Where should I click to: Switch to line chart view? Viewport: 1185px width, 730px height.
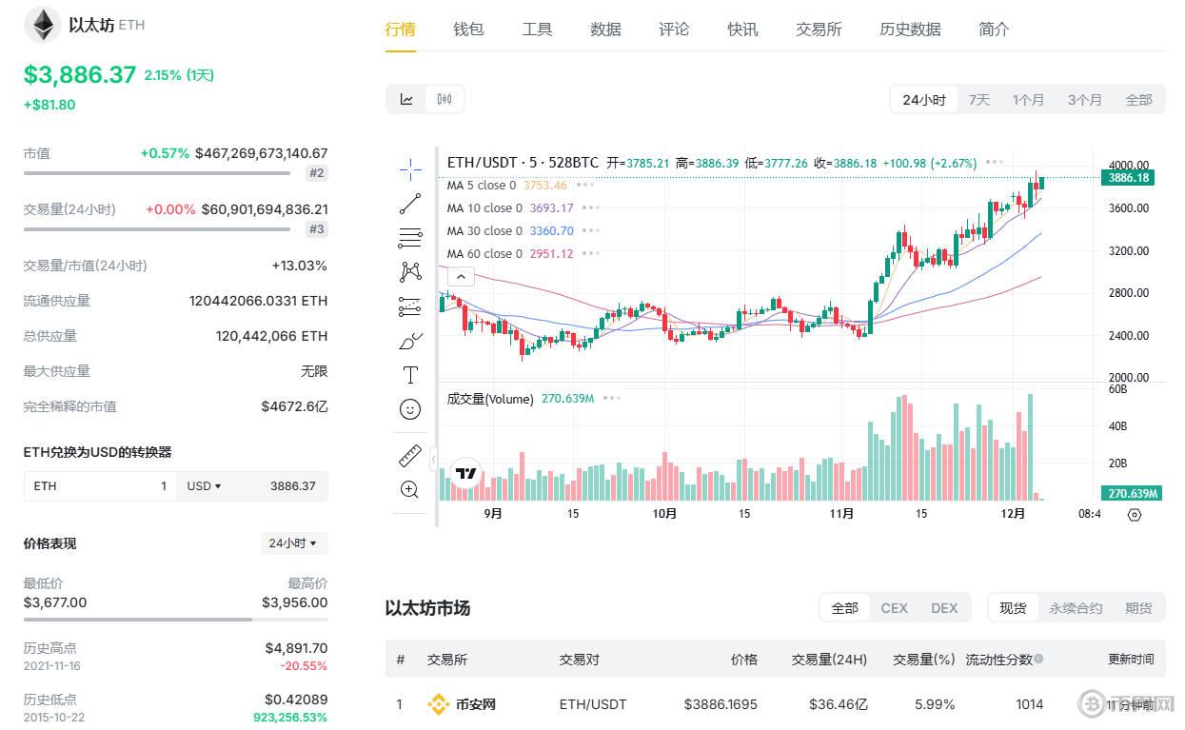(406, 100)
